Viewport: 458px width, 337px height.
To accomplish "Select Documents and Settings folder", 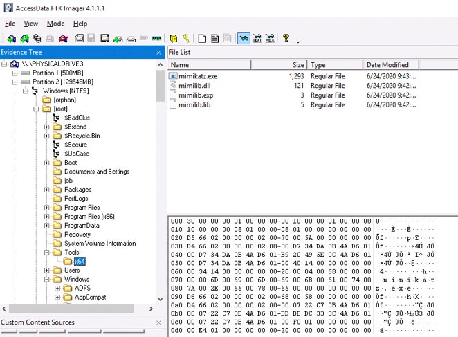I will (x=97, y=172).
